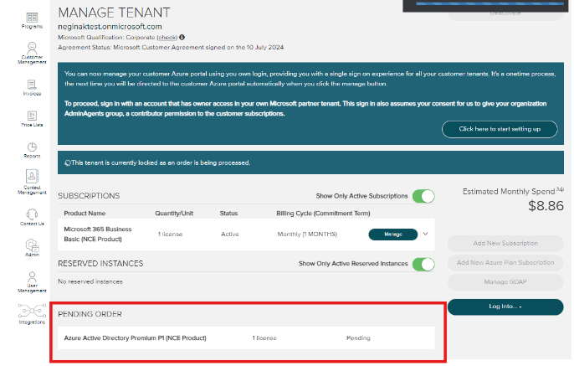Viewport: 574px width, 366px height.
Task: Open User Management in sidebar
Action: 32,281
